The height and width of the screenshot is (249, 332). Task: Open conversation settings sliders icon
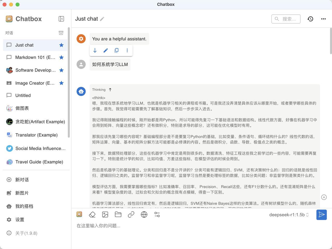coord(157,215)
